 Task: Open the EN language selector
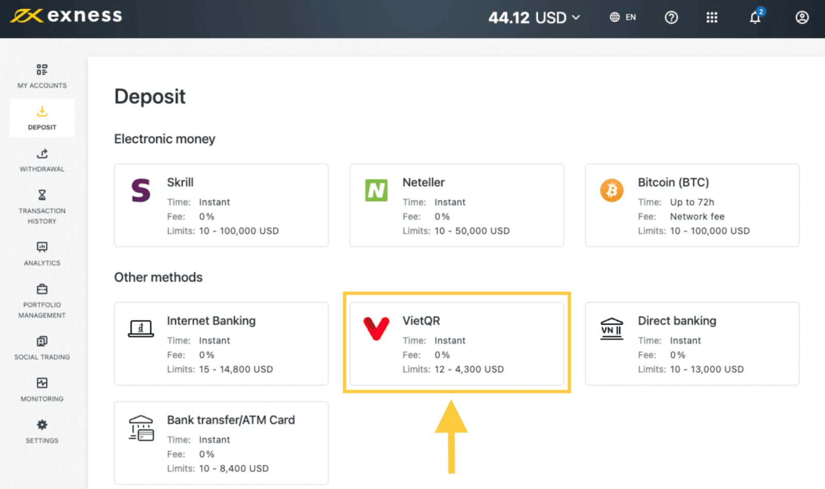[622, 18]
